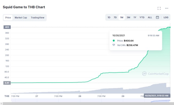This screenshot has height=105, width=174.
Task: Click the scroll-left arrow on horizontal scrollbar
Action: pos(1,104)
